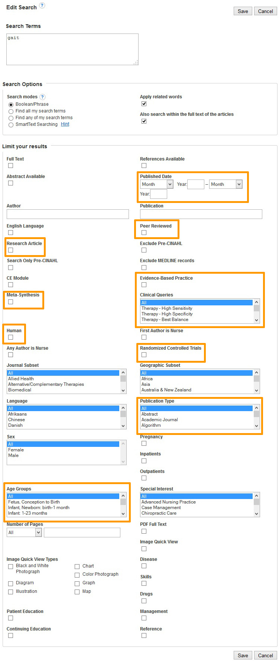Image resolution: width=279 pixels, height=661 pixels.
Task: Check the Human limiter
Action: coord(10,337)
